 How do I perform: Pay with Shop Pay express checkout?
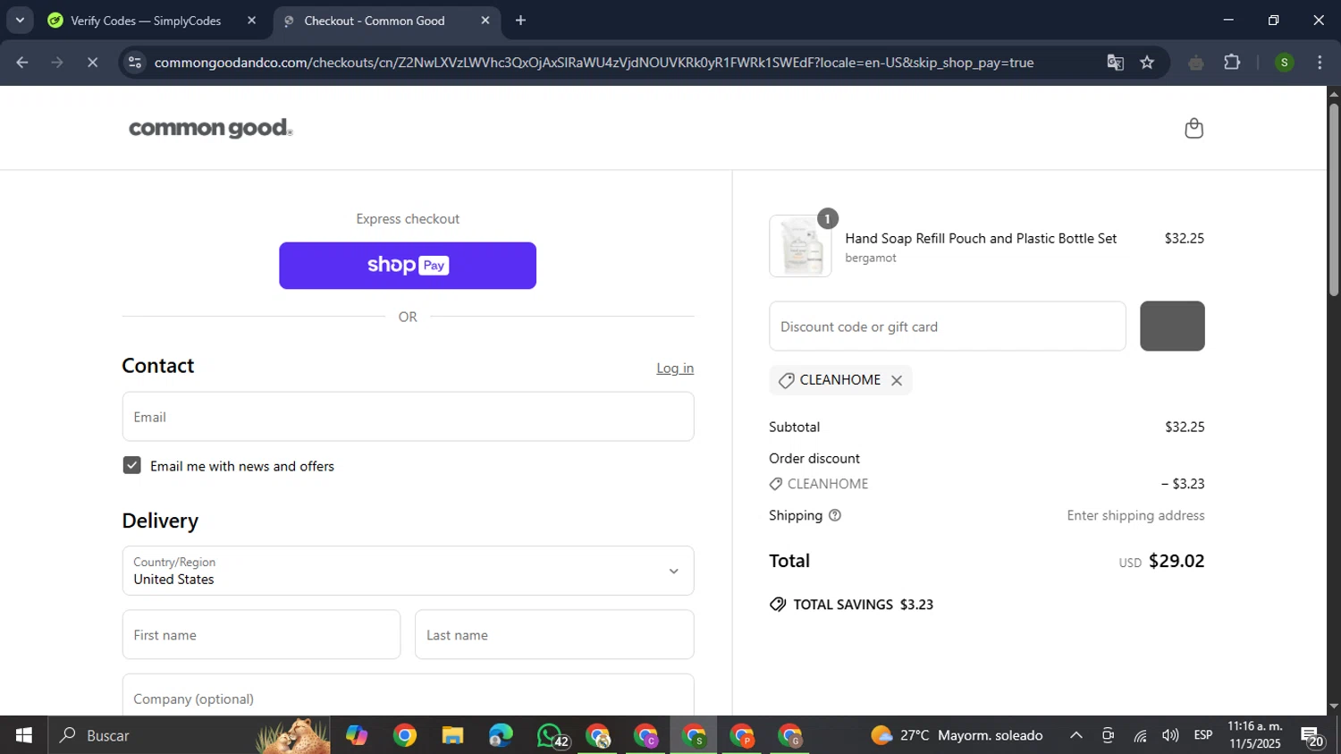pyautogui.click(x=408, y=266)
